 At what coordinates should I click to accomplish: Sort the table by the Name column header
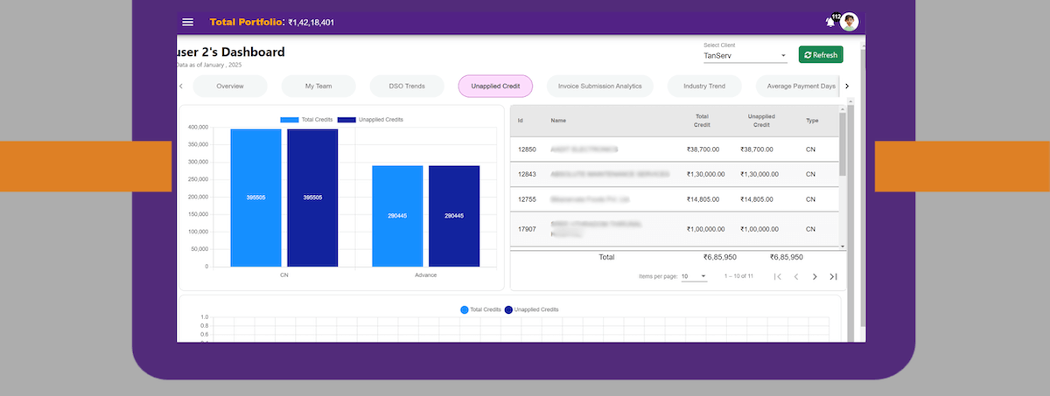558,121
